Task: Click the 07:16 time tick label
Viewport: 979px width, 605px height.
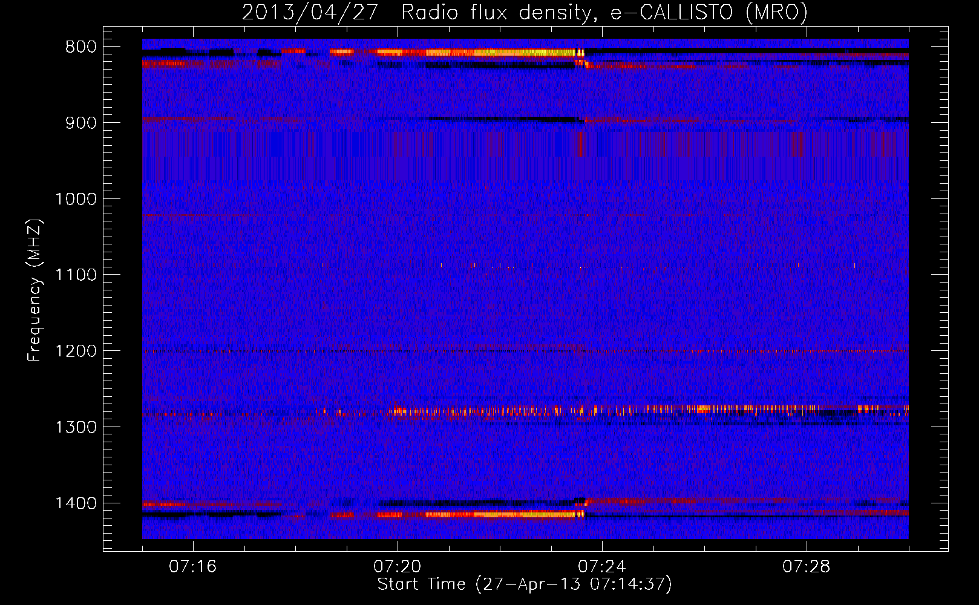Action: 193,567
